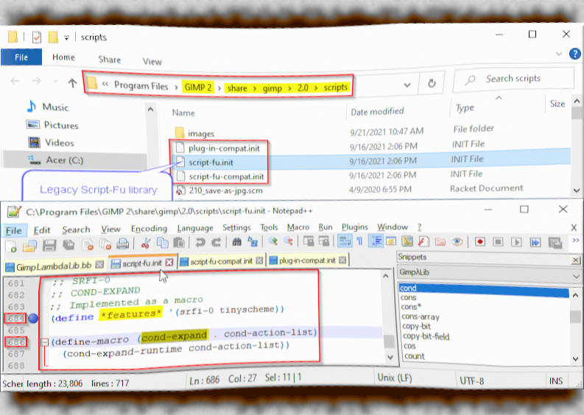Collapse the fold marker at line 686

[x=44, y=342]
